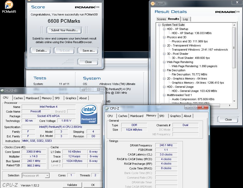The height and width of the screenshot is (188, 243).
Task: Click the DRAM Frequency value 240.1 MHz
Action: click(166, 145)
